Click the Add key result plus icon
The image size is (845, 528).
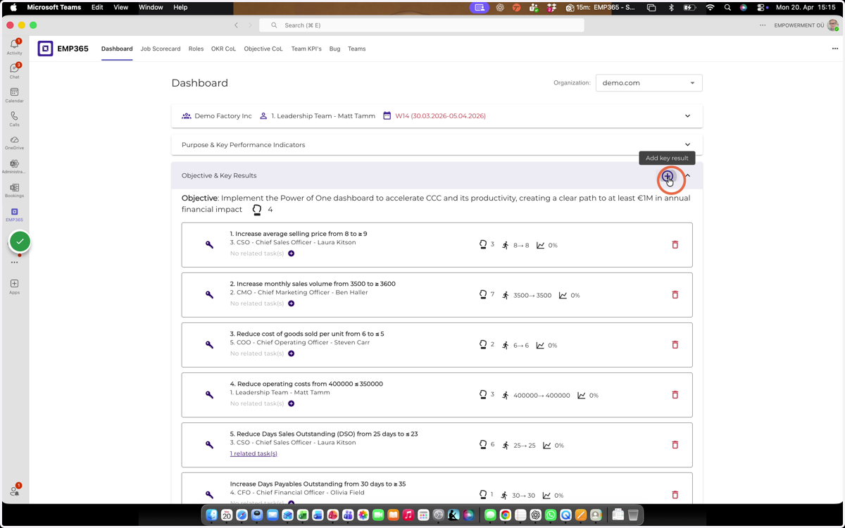click(668, 176)
